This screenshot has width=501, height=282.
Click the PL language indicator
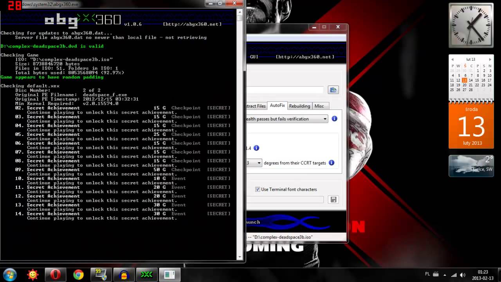coord(427,274)
